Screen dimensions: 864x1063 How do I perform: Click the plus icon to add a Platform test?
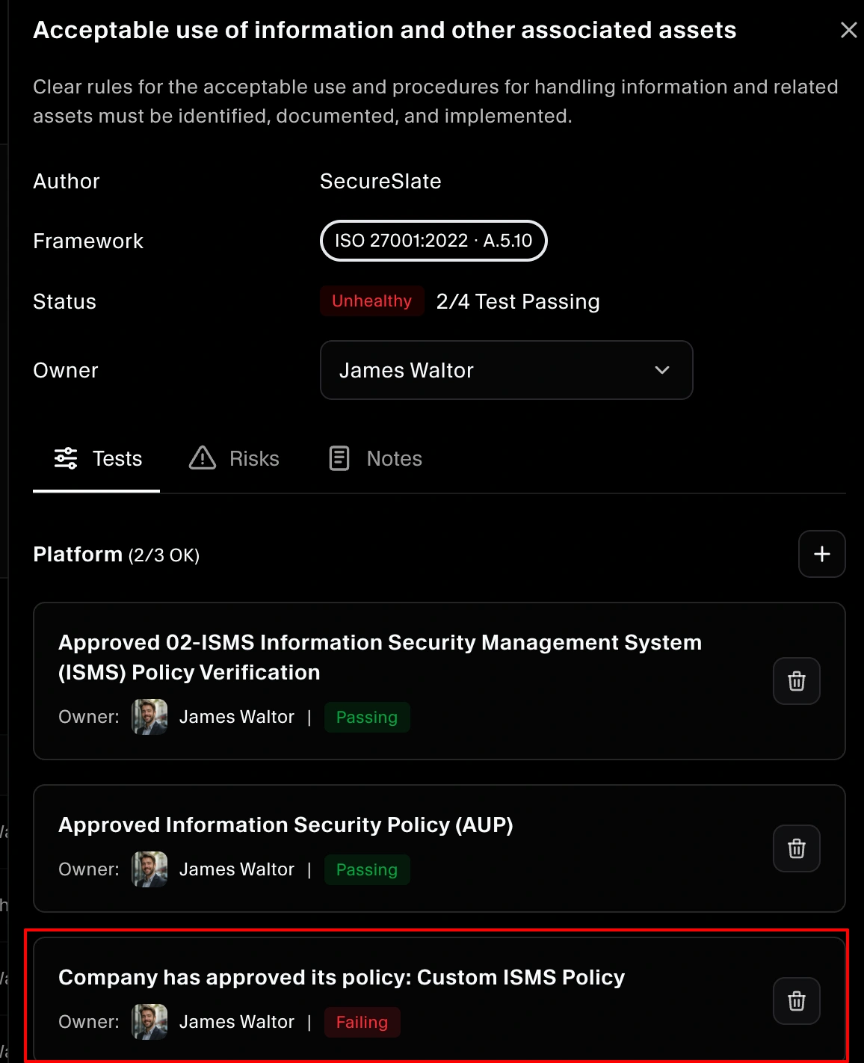tap(821, 554)
